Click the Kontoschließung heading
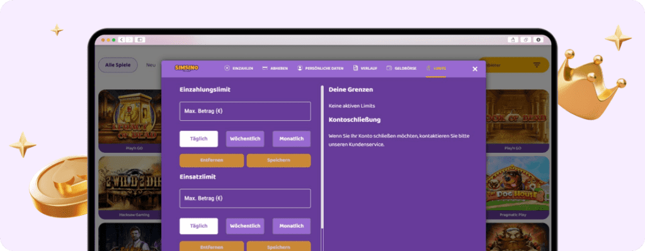645x251 pixels. coord(355,120)
